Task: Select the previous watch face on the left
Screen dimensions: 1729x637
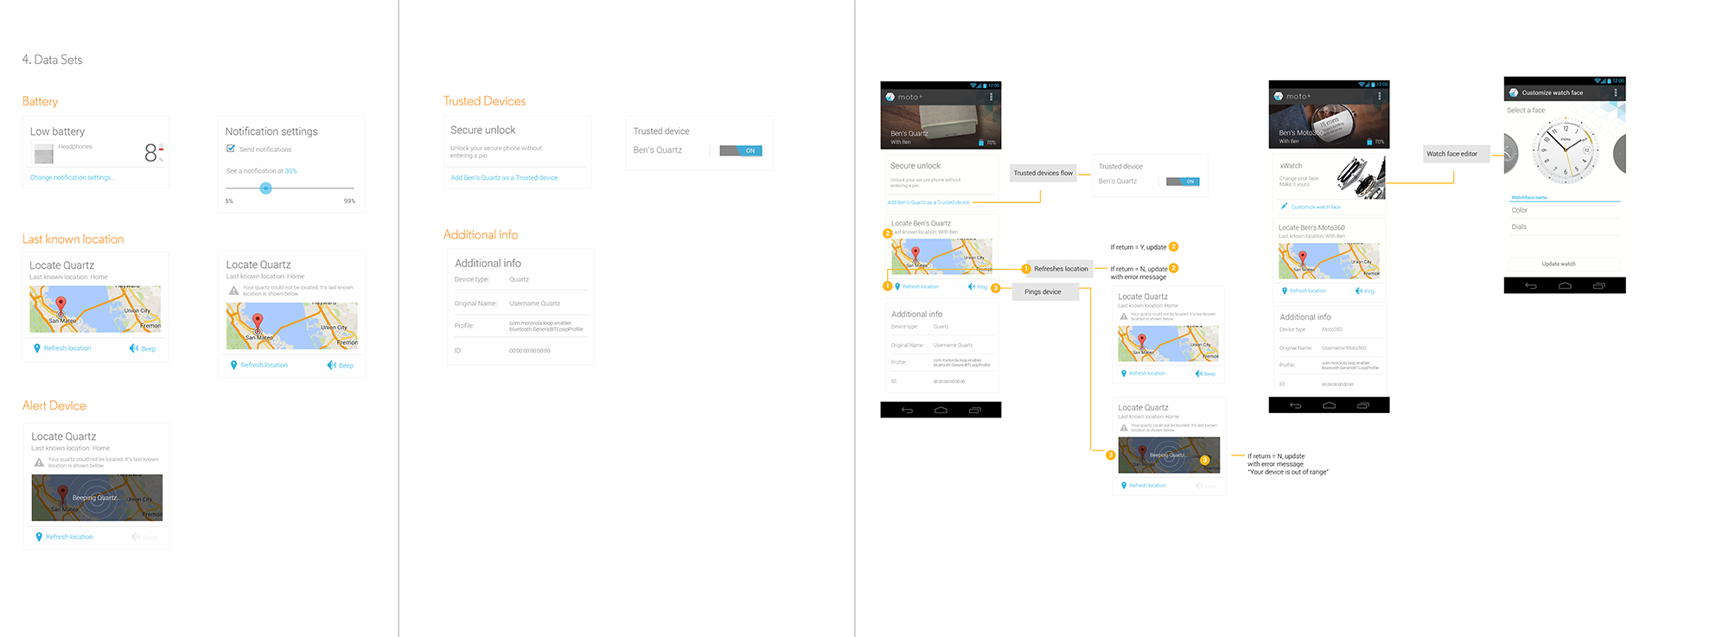Action: (1510, 154)
